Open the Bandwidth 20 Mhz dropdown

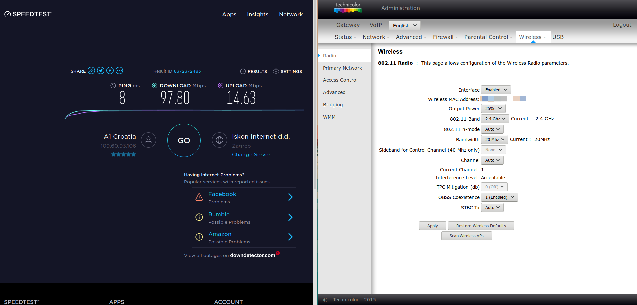tap(494, 140)
